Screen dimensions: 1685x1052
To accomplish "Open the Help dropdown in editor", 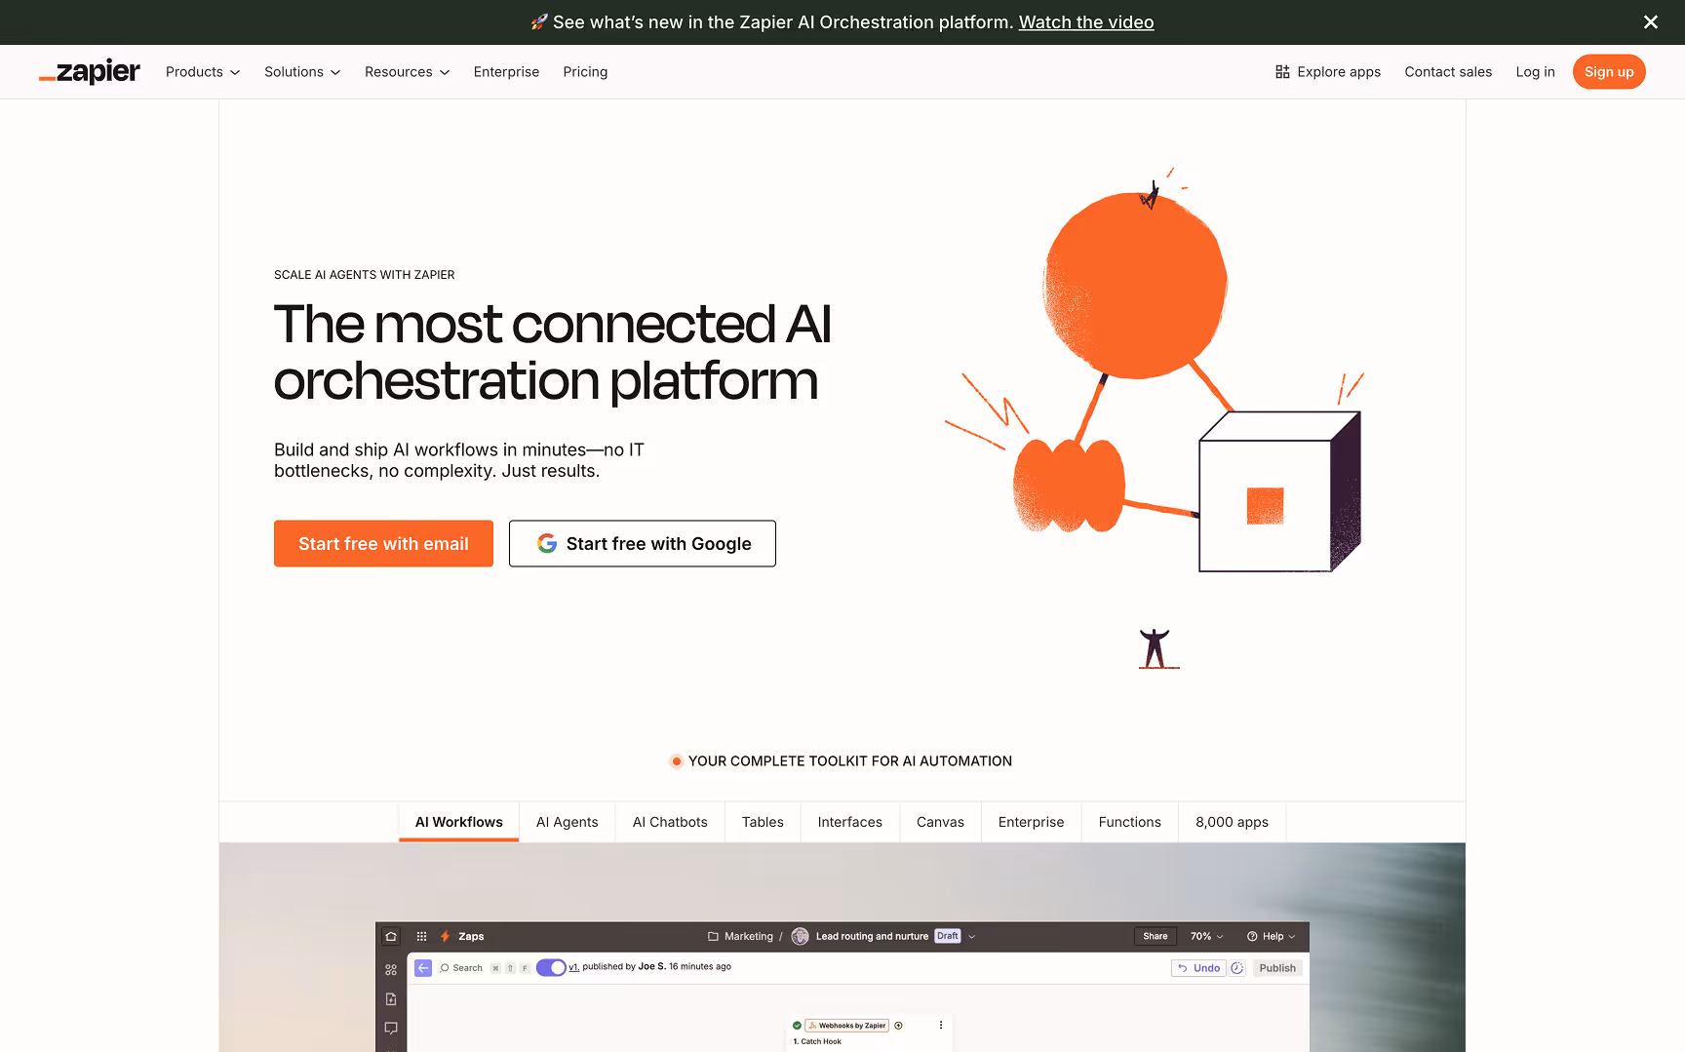I will pos(1272,936).
